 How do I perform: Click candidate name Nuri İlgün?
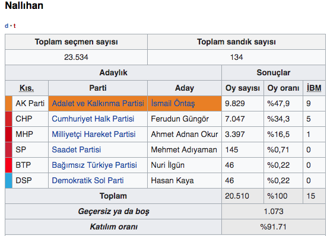(x=168, y=165)
